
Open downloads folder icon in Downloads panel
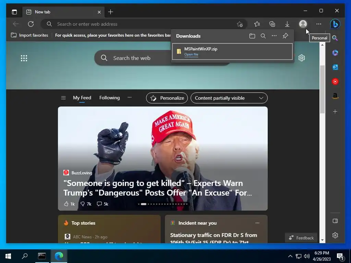(252, 36)
